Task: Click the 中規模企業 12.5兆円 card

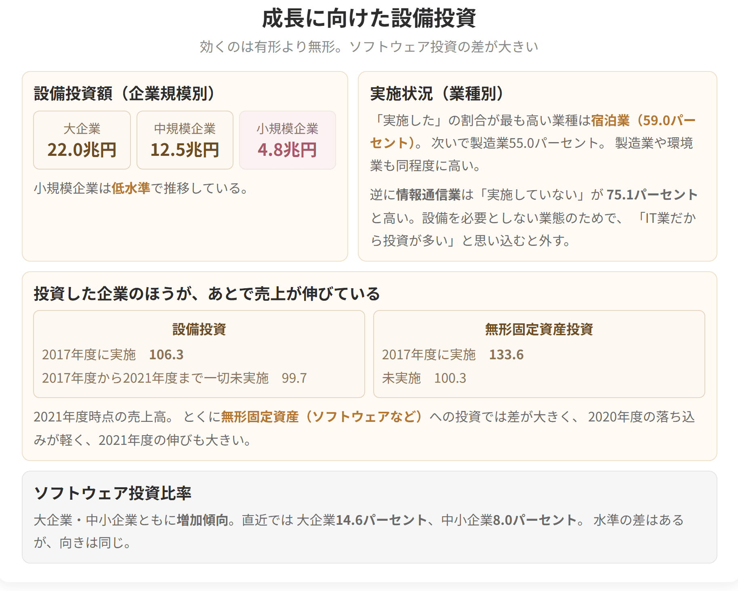Action: click(x=185, y=140)
